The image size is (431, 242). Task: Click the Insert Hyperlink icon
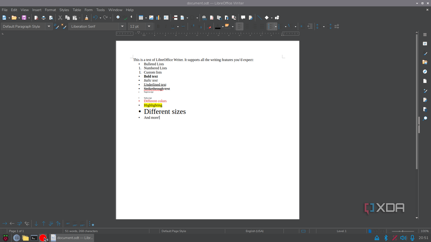204,18
